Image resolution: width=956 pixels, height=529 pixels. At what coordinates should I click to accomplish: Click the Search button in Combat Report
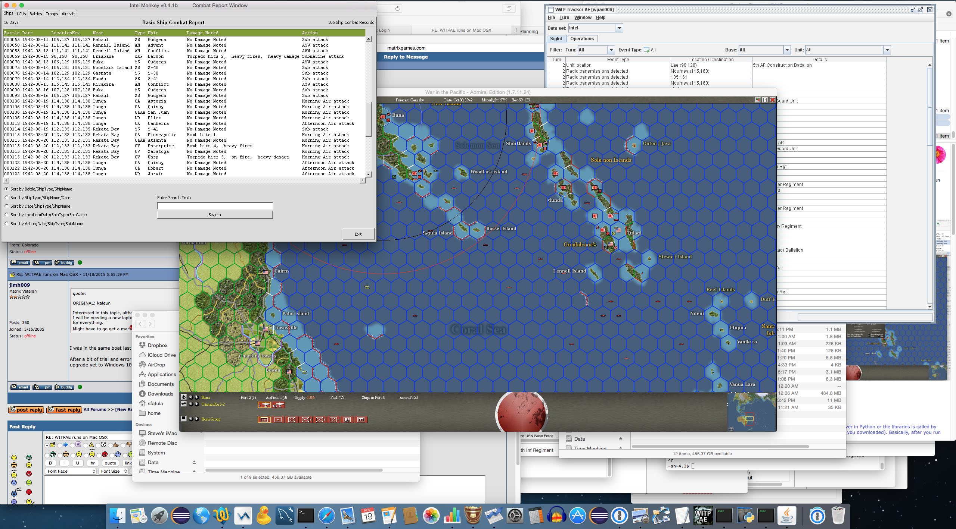pyautogui.click(x=215, y=215)
